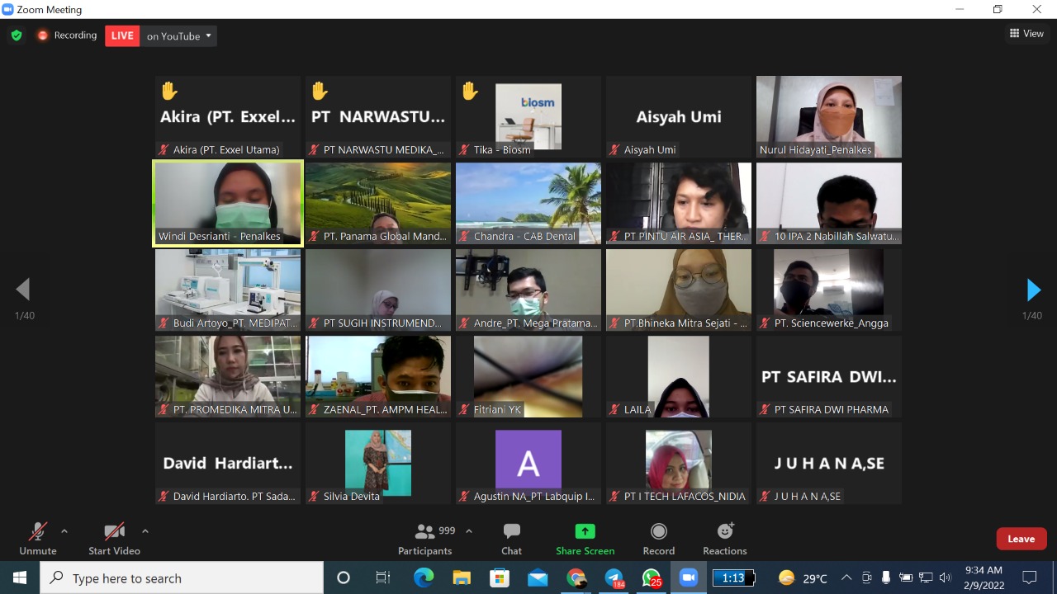Select PT. PROMEDIKA MITRA video tile
This screenshot has height=594, width=1057.
(x=228, y=376)
